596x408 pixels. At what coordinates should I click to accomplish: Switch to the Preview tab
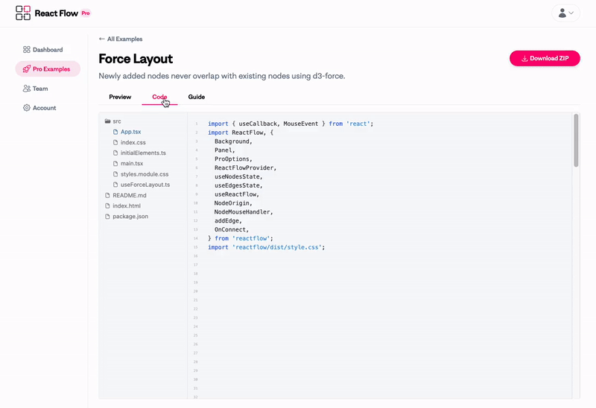(x=120, y=97)
